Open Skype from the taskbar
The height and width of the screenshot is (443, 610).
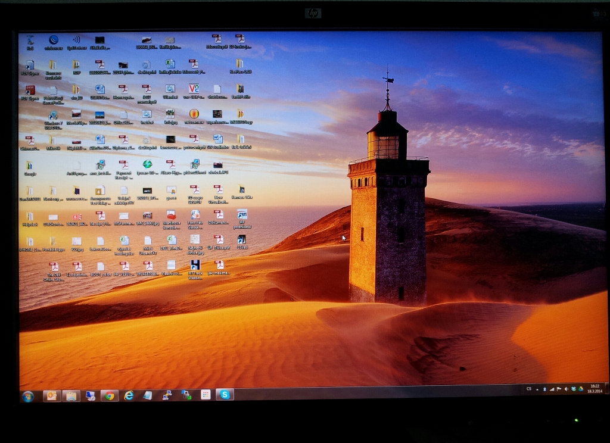(225, 394)
